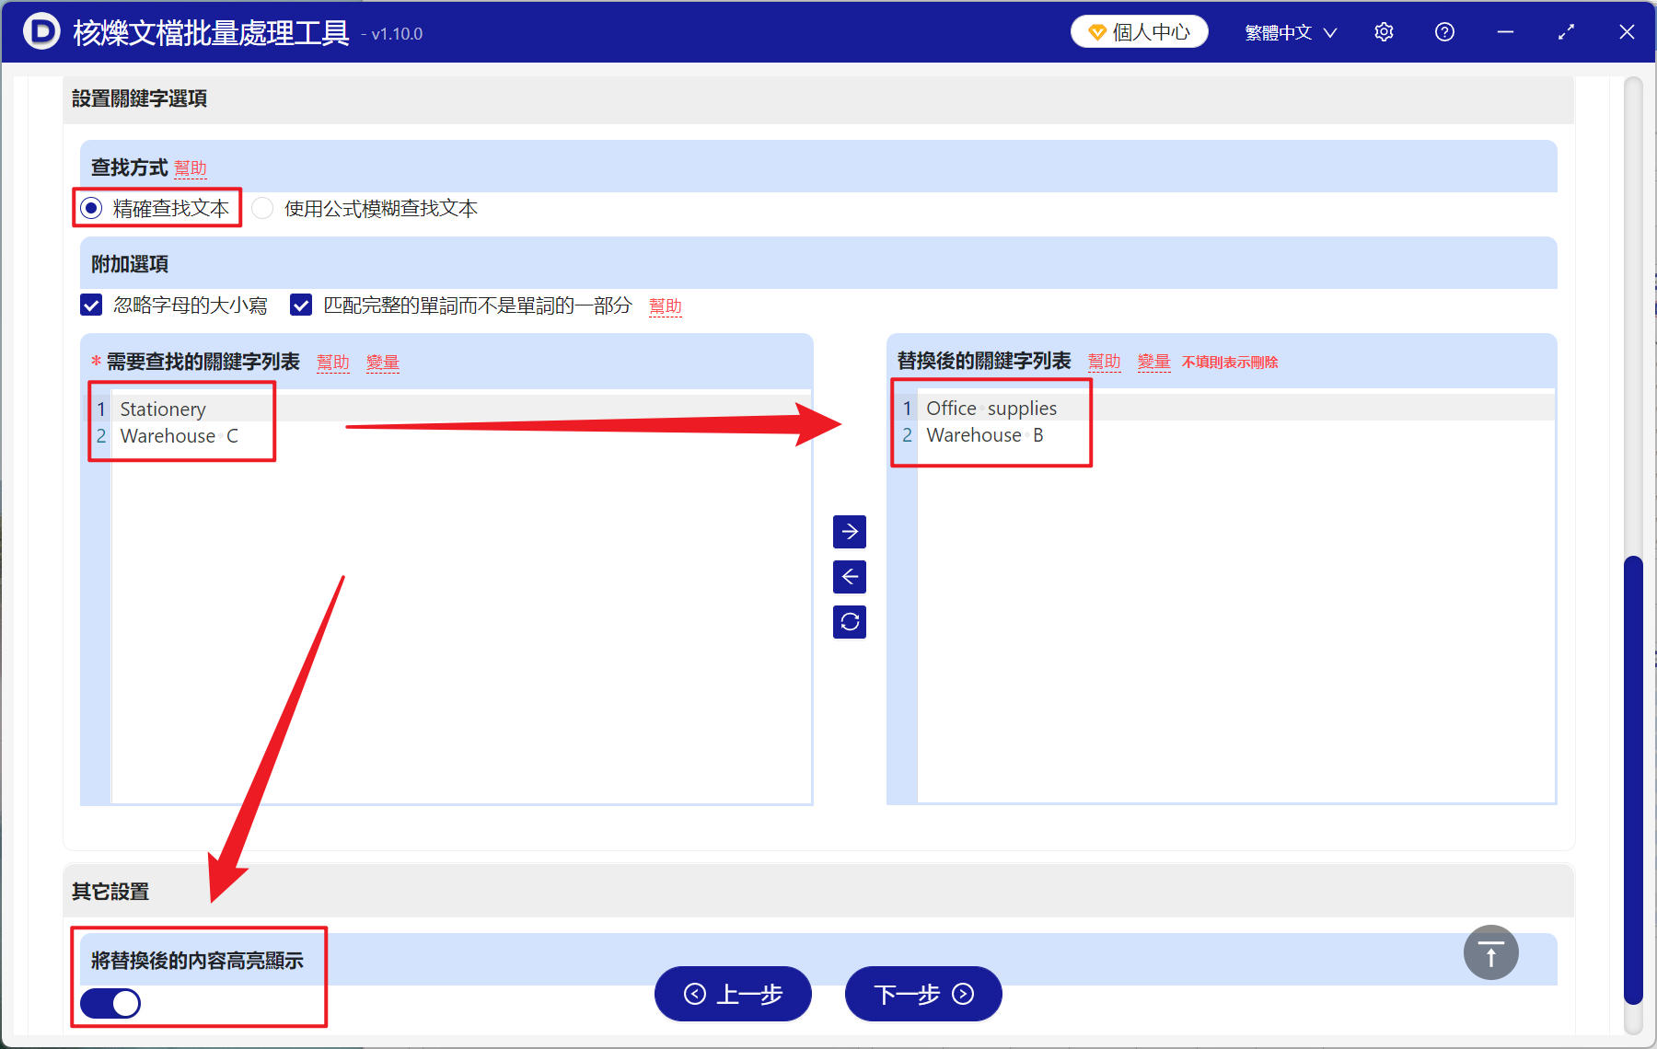1657x1049 pixels.
Task: Click the 上一步 button
Action: [732, 994]
